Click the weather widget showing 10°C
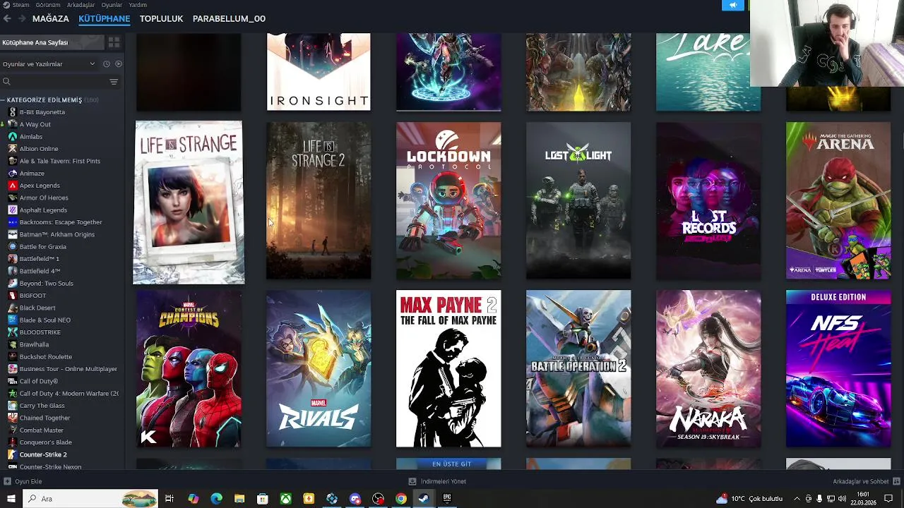 tap(749, 499)
